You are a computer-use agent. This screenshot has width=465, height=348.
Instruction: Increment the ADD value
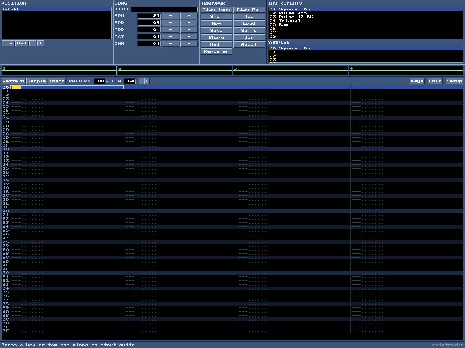(x=189, y=30)
